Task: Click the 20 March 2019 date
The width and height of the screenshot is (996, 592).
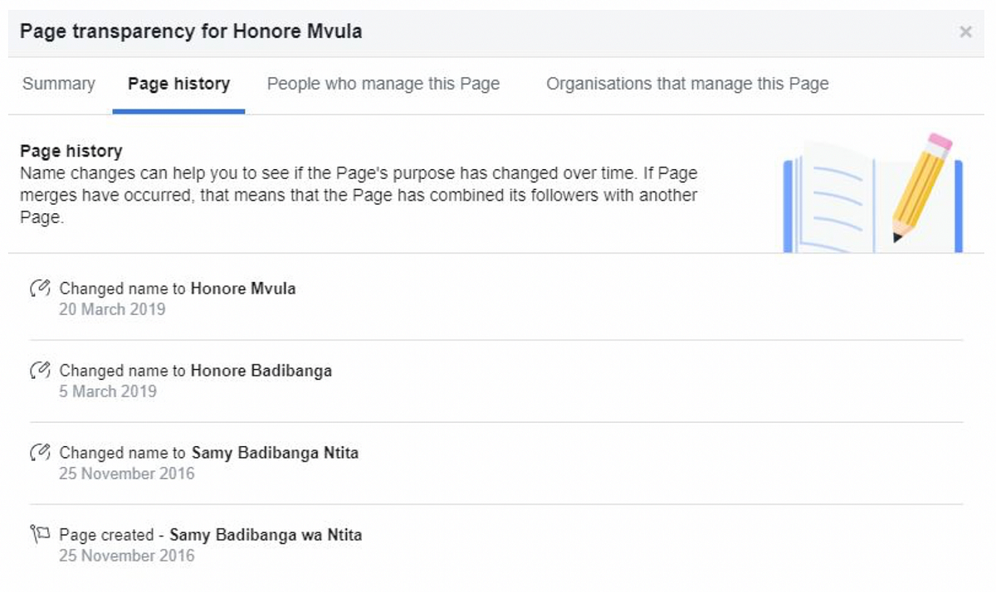Action: (112, 309)
